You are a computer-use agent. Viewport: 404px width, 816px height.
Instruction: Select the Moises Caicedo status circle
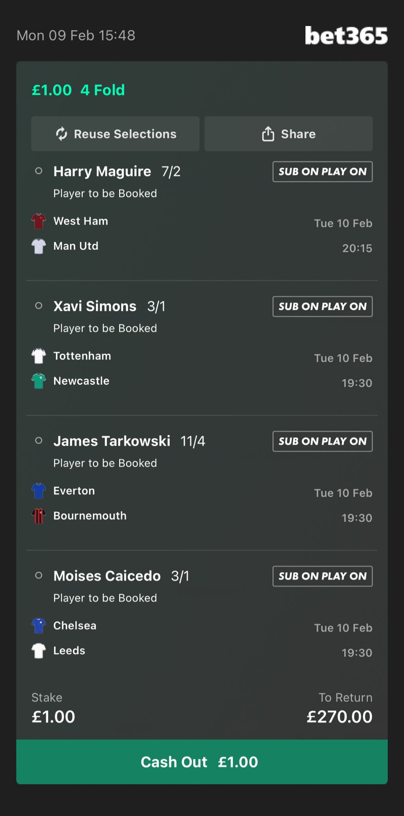tap(39, 575)
